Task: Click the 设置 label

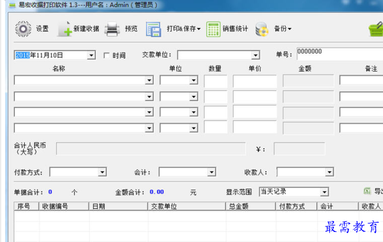Action: pos(42,29)
